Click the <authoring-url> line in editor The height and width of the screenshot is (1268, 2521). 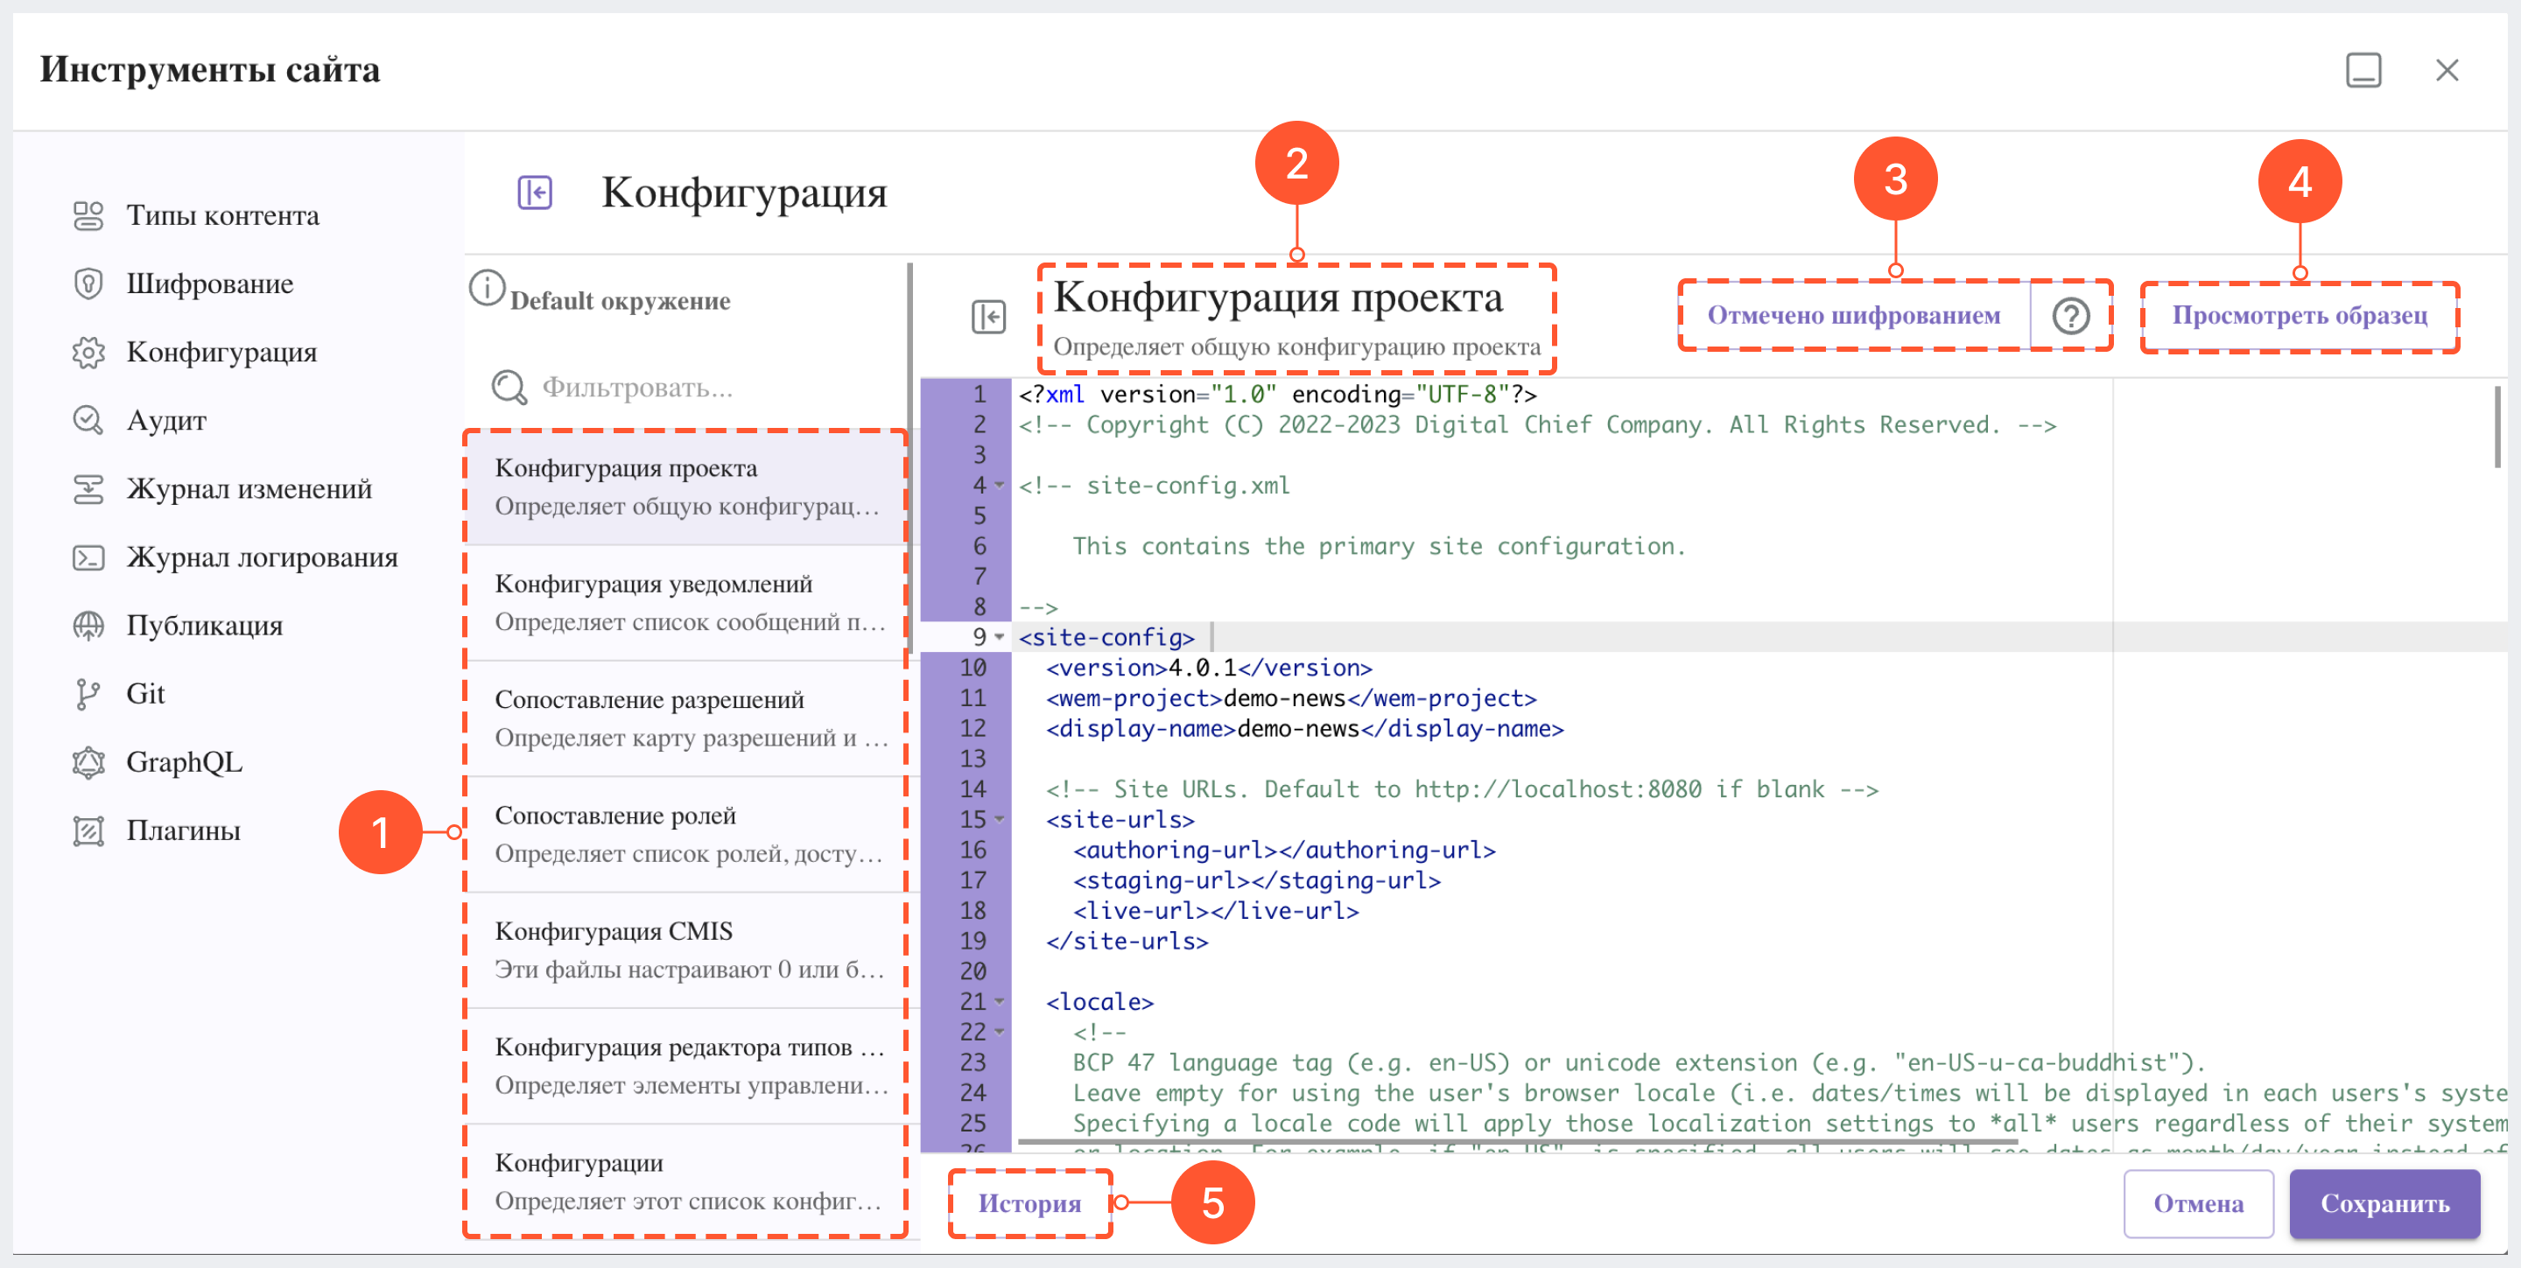tap(1284, 849)
